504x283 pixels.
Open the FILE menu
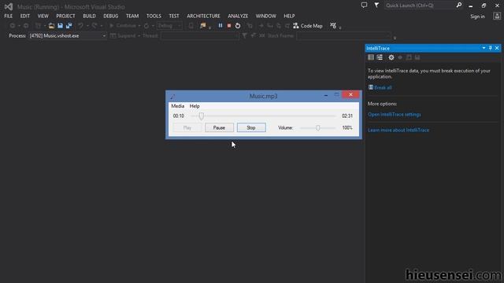9,16
